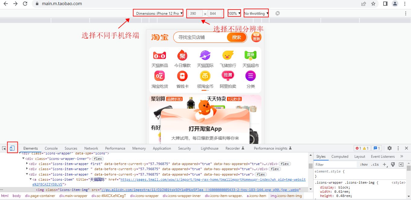Image resolution: width=411 pixels, height=200 pixels.
Task: Switch to the Memory tab
Action: tap(139, 148)
